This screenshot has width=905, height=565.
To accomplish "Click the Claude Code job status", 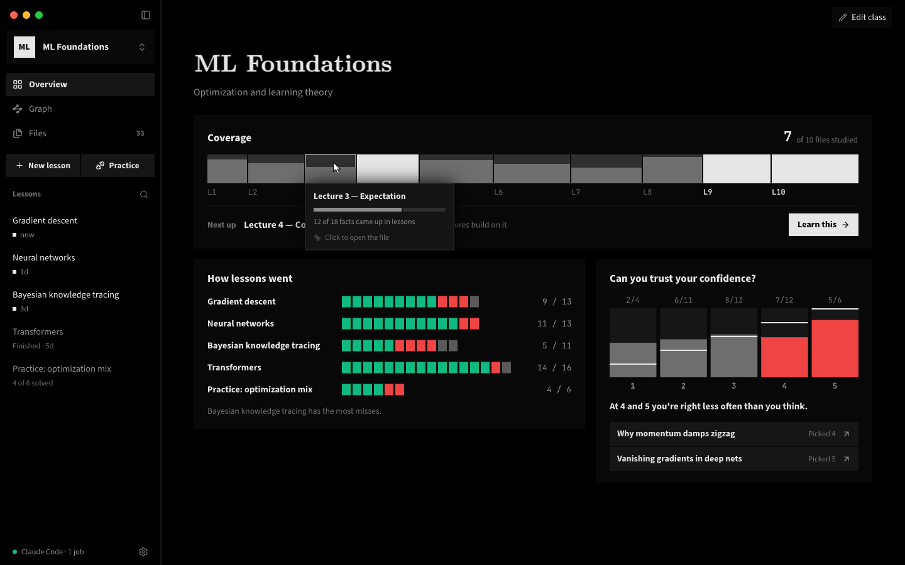I will pyautogui.click(x=48, y=552).
